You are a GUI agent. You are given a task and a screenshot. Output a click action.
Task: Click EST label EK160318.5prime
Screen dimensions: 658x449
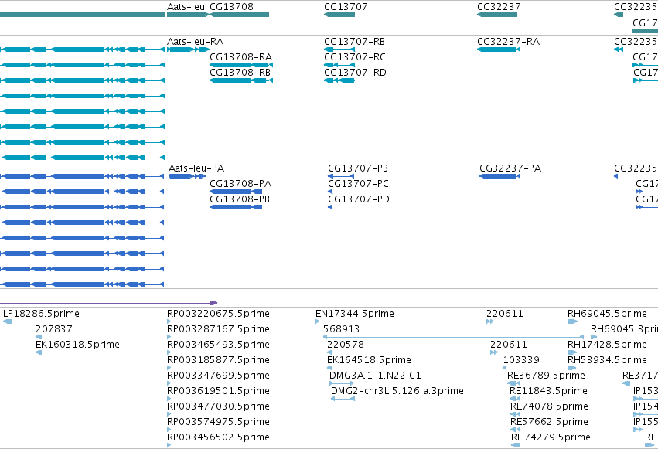click(77, 345)
